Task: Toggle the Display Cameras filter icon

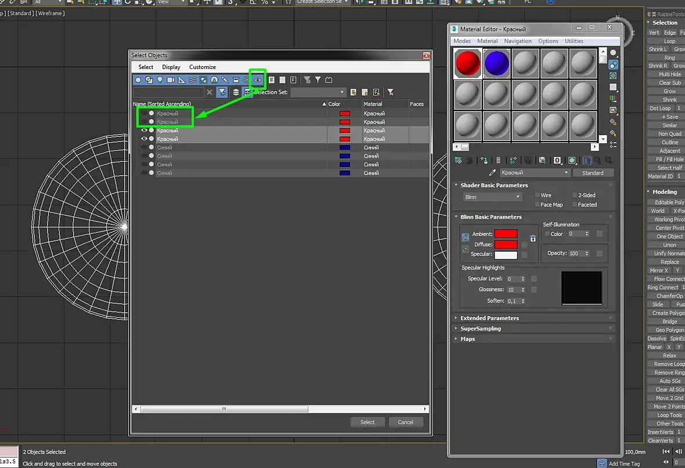Action: point(171,80)
